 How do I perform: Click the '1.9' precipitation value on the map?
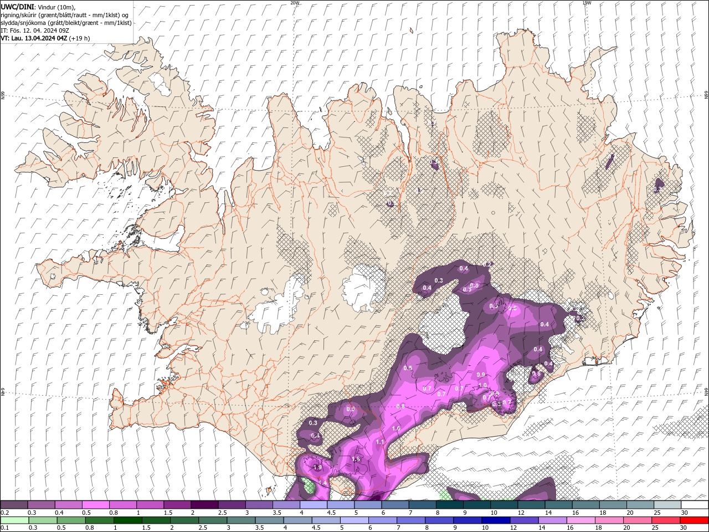click(x=317, y=468)
